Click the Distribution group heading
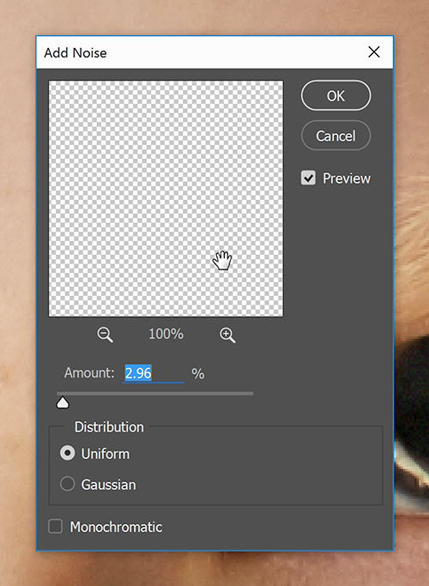The height and width of the screenshot is (586, 429). tap(109, 427)
